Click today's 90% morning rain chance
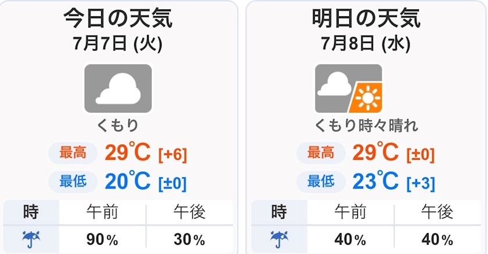Viewport: 488px width, 254px height. point(102,239)
